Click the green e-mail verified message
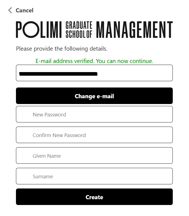Screen dimensions: 189x216 pos(94,61)
